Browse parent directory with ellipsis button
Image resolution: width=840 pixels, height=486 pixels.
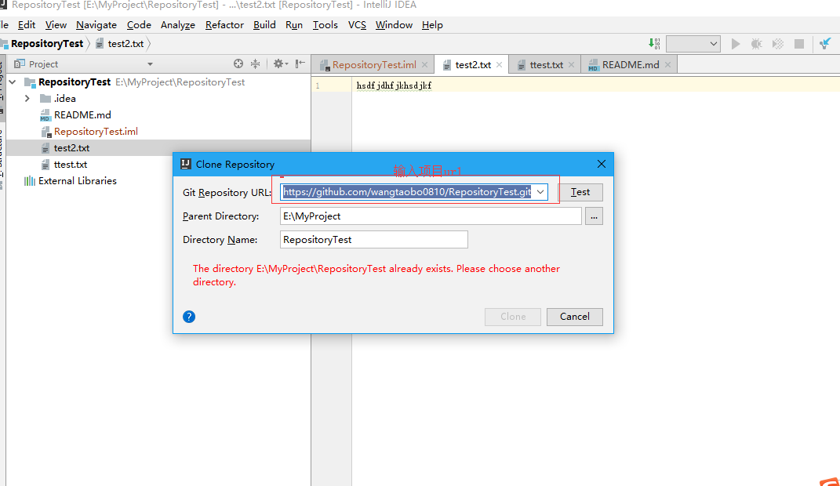(x=594, y=216)
